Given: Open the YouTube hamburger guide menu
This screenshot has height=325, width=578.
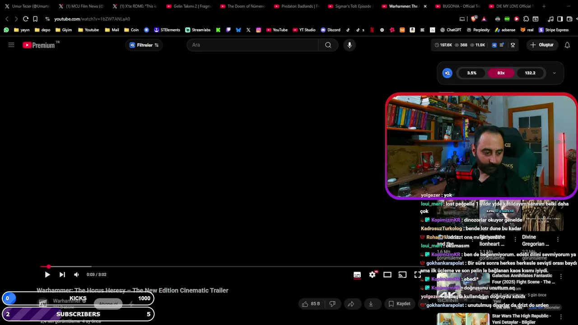Looking at the screenshot, I should point(11,45).
